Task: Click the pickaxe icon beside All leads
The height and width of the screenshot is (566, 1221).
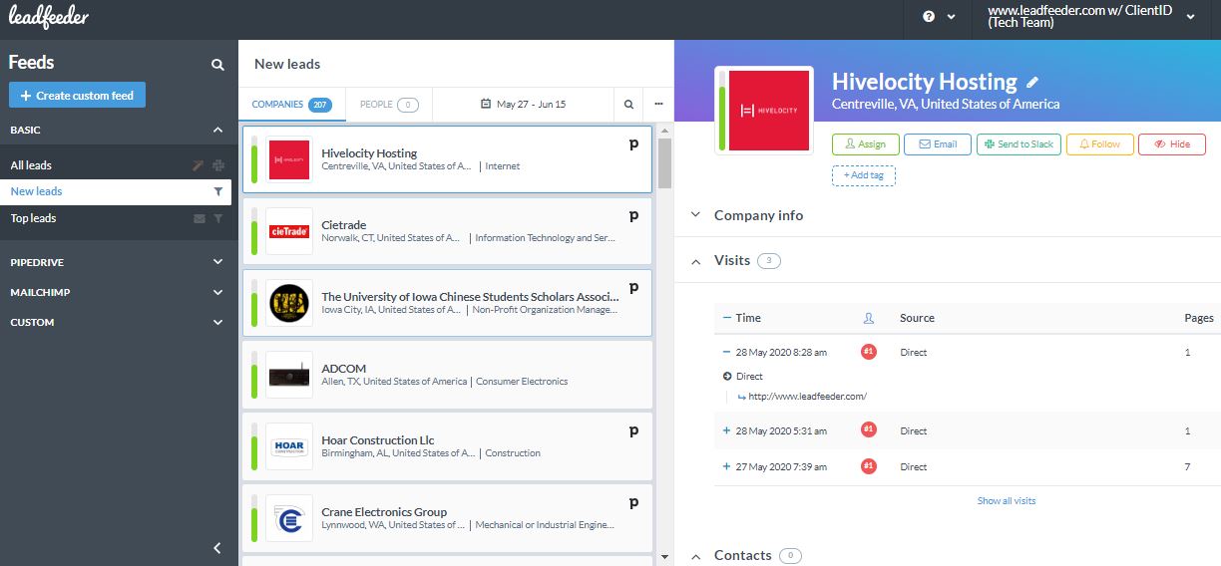Action: 199,165
